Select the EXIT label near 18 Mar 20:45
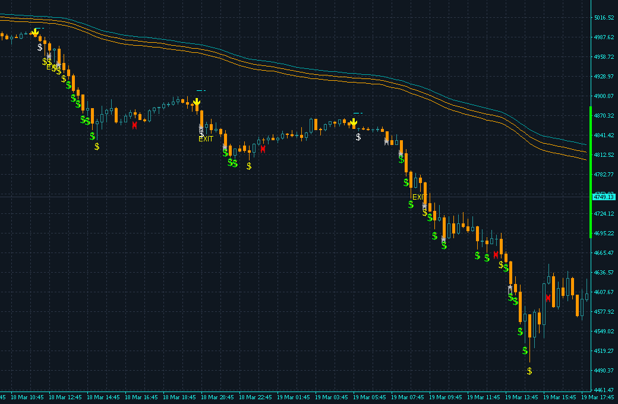The width and height of the screenshot is (618, 404). (206, 139)
